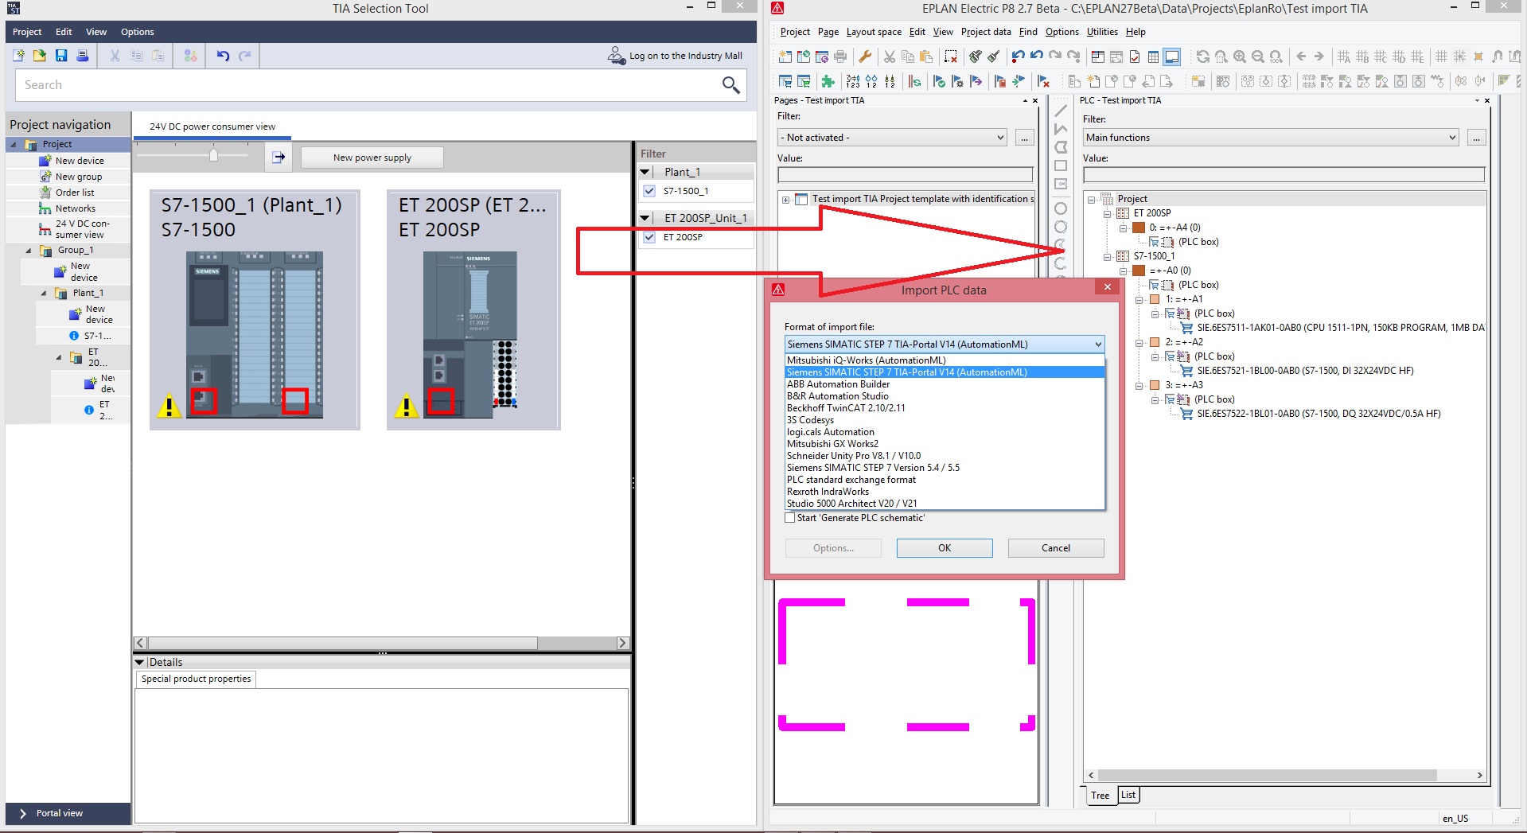Select Networks in Project navigation
This screenshot has height=833, width=1527.
point(76,208)
